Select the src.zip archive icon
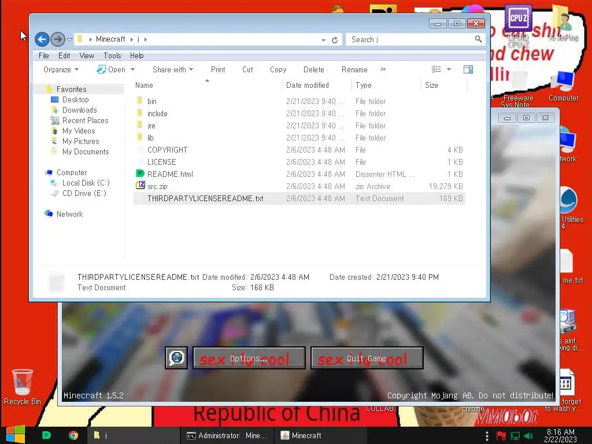 point(140,186)
